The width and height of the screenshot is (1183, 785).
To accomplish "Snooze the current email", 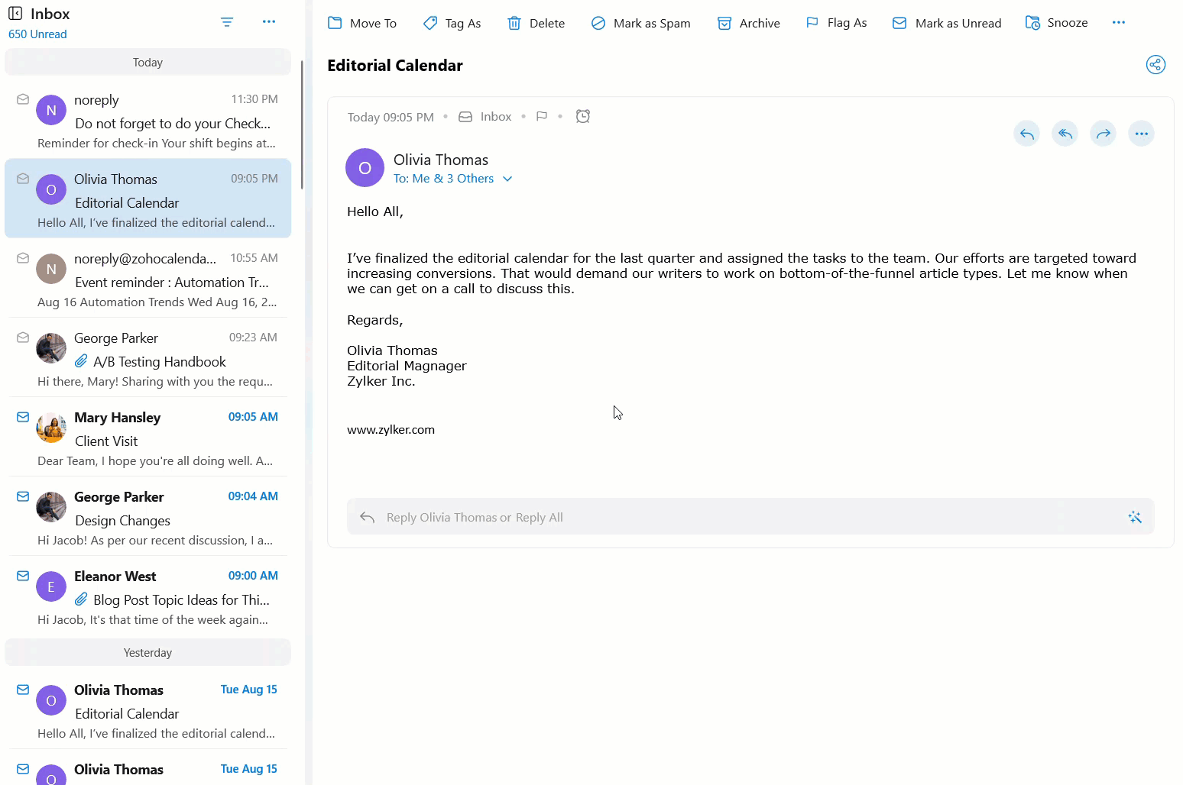I will pyautogui.click(x=1056, y=23).
